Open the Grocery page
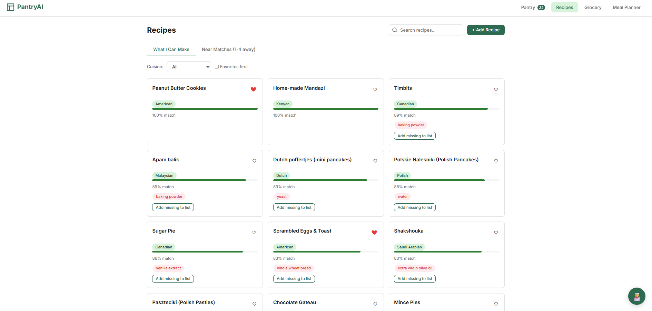 coord(593,7)
